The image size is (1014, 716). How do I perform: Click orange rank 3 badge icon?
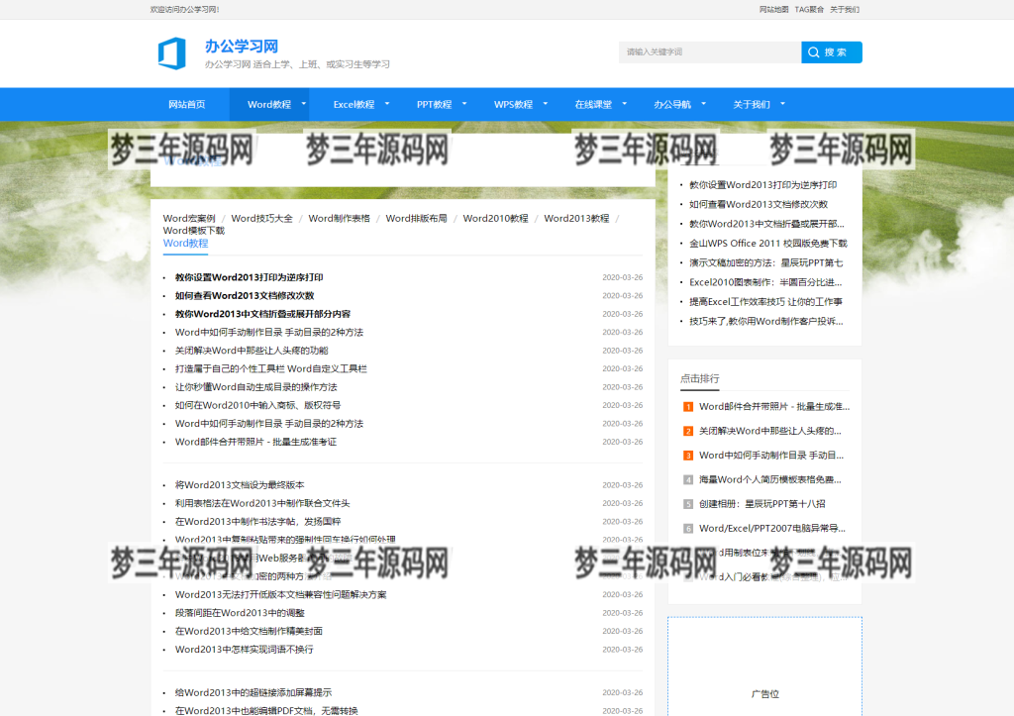point(688,456)
